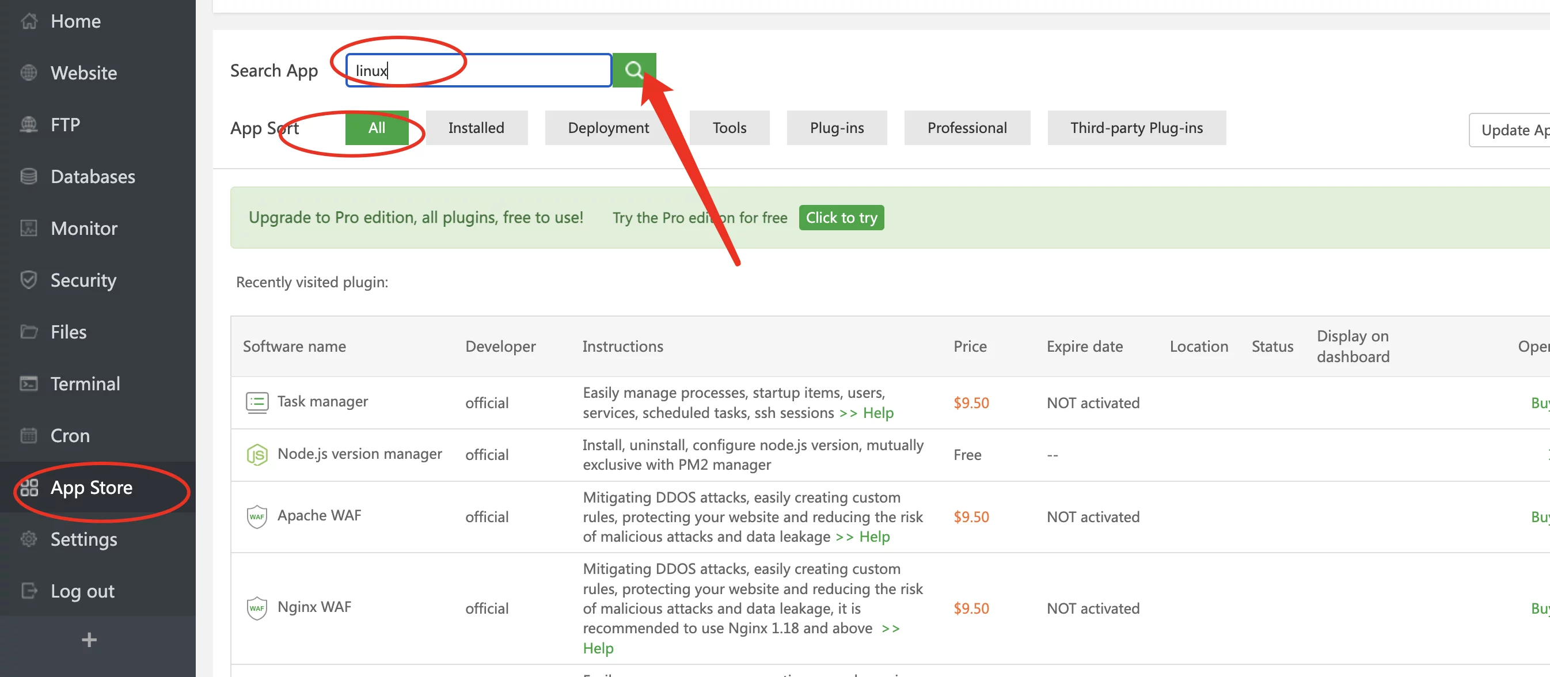The height and width of the screenshot is (677, 1550).
Task: Open the Security shield icon
Action: pos(29,280)
